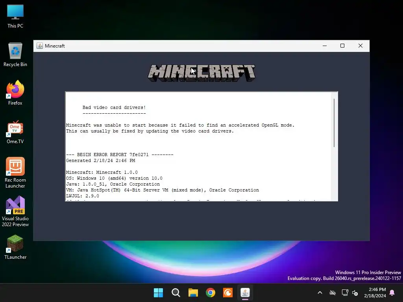Open the notifications bell icon
403x302 pixels.
pyautogui.click(x=392, y=293)
